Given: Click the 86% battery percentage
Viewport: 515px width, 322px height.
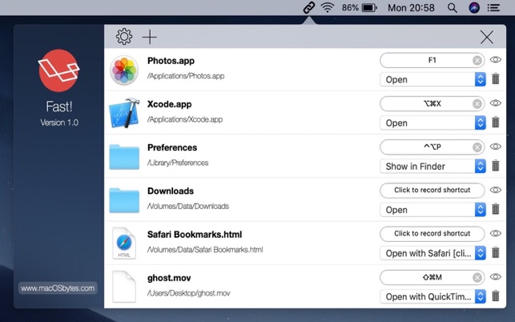Looking at the screenshot, I should click(x=350, y=7).
